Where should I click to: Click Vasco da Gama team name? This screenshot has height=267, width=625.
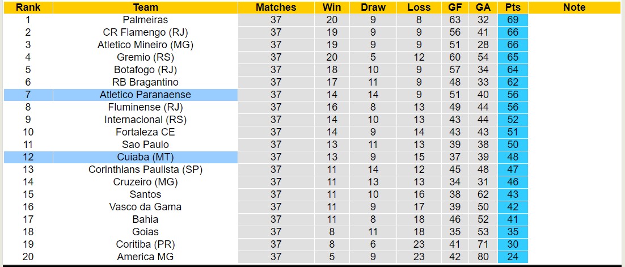tap(145, 207)
